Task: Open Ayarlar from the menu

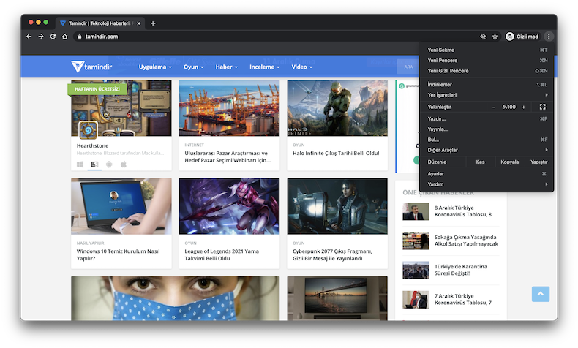Action: pyautogui.click(x=487, y=174)
